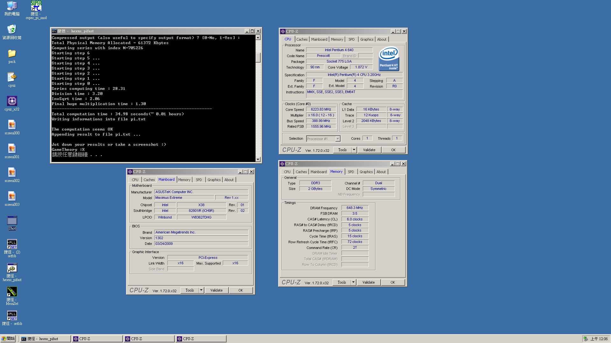
Task: Select the bottom setfsb shortcut icon
Action: click(12, 318)
